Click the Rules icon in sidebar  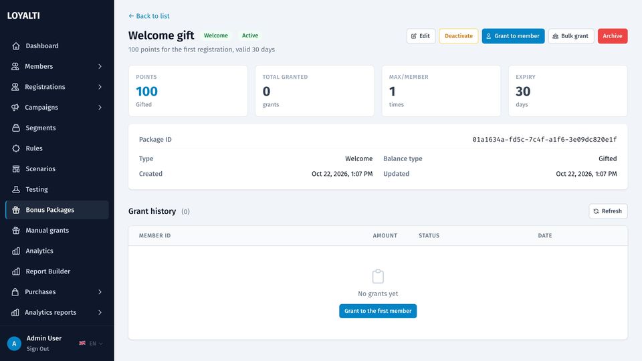tap(16, 148)
